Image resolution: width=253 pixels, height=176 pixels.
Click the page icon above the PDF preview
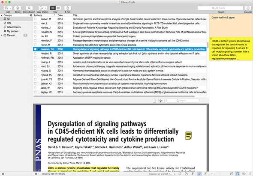tap(154, 101)
